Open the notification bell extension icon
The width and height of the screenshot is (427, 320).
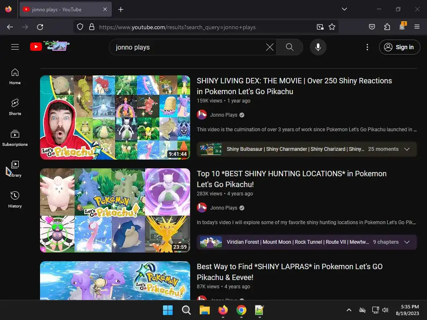click(x=402, y=26)
